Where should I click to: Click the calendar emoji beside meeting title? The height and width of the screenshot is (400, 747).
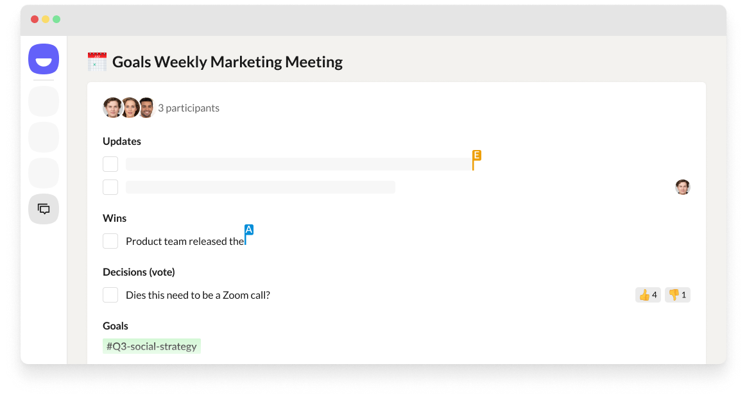click(x=97, y=62)
